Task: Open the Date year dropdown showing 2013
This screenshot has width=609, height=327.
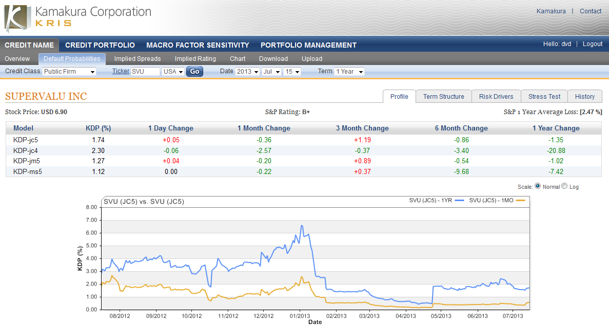Action: [x=247, y=72]
